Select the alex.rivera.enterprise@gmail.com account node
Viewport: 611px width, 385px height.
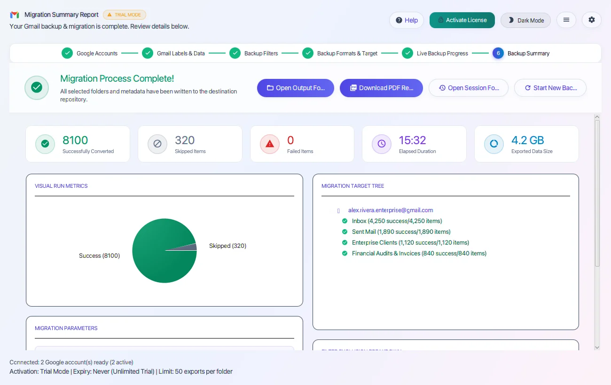tap(391, 210)
